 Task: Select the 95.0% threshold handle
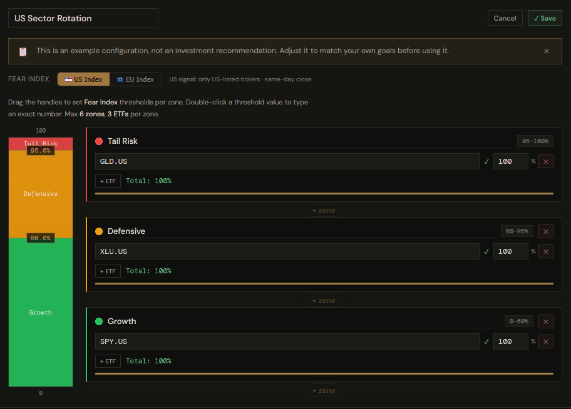point(41,151)
